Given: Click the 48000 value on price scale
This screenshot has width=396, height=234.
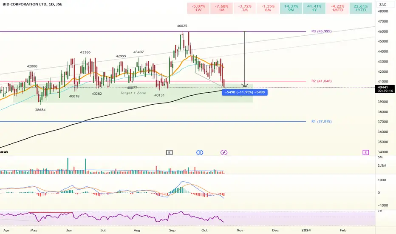Looking at the screenshot, I should click(383, 11).
